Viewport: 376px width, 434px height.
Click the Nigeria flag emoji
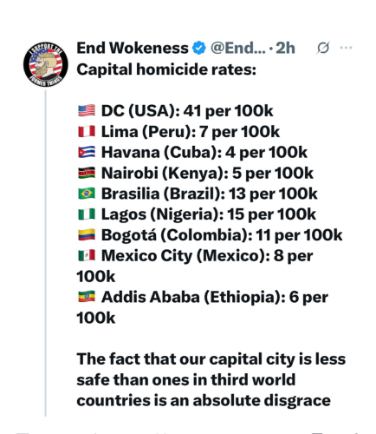[87, 214]
